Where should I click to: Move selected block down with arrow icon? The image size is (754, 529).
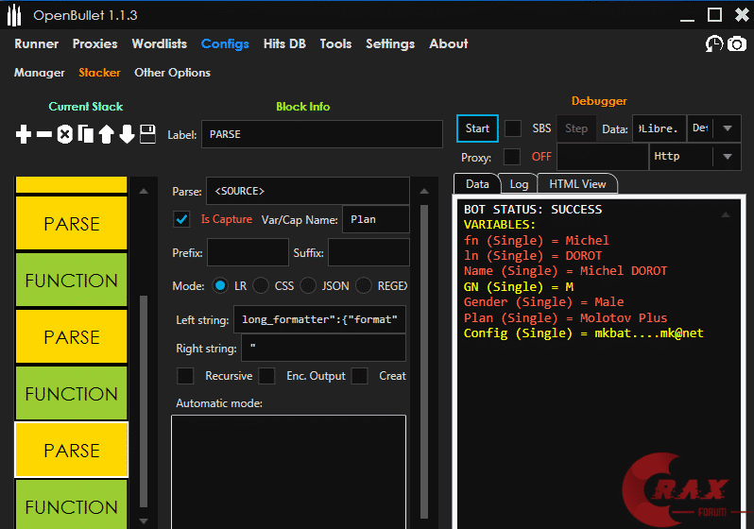[127, 135]
